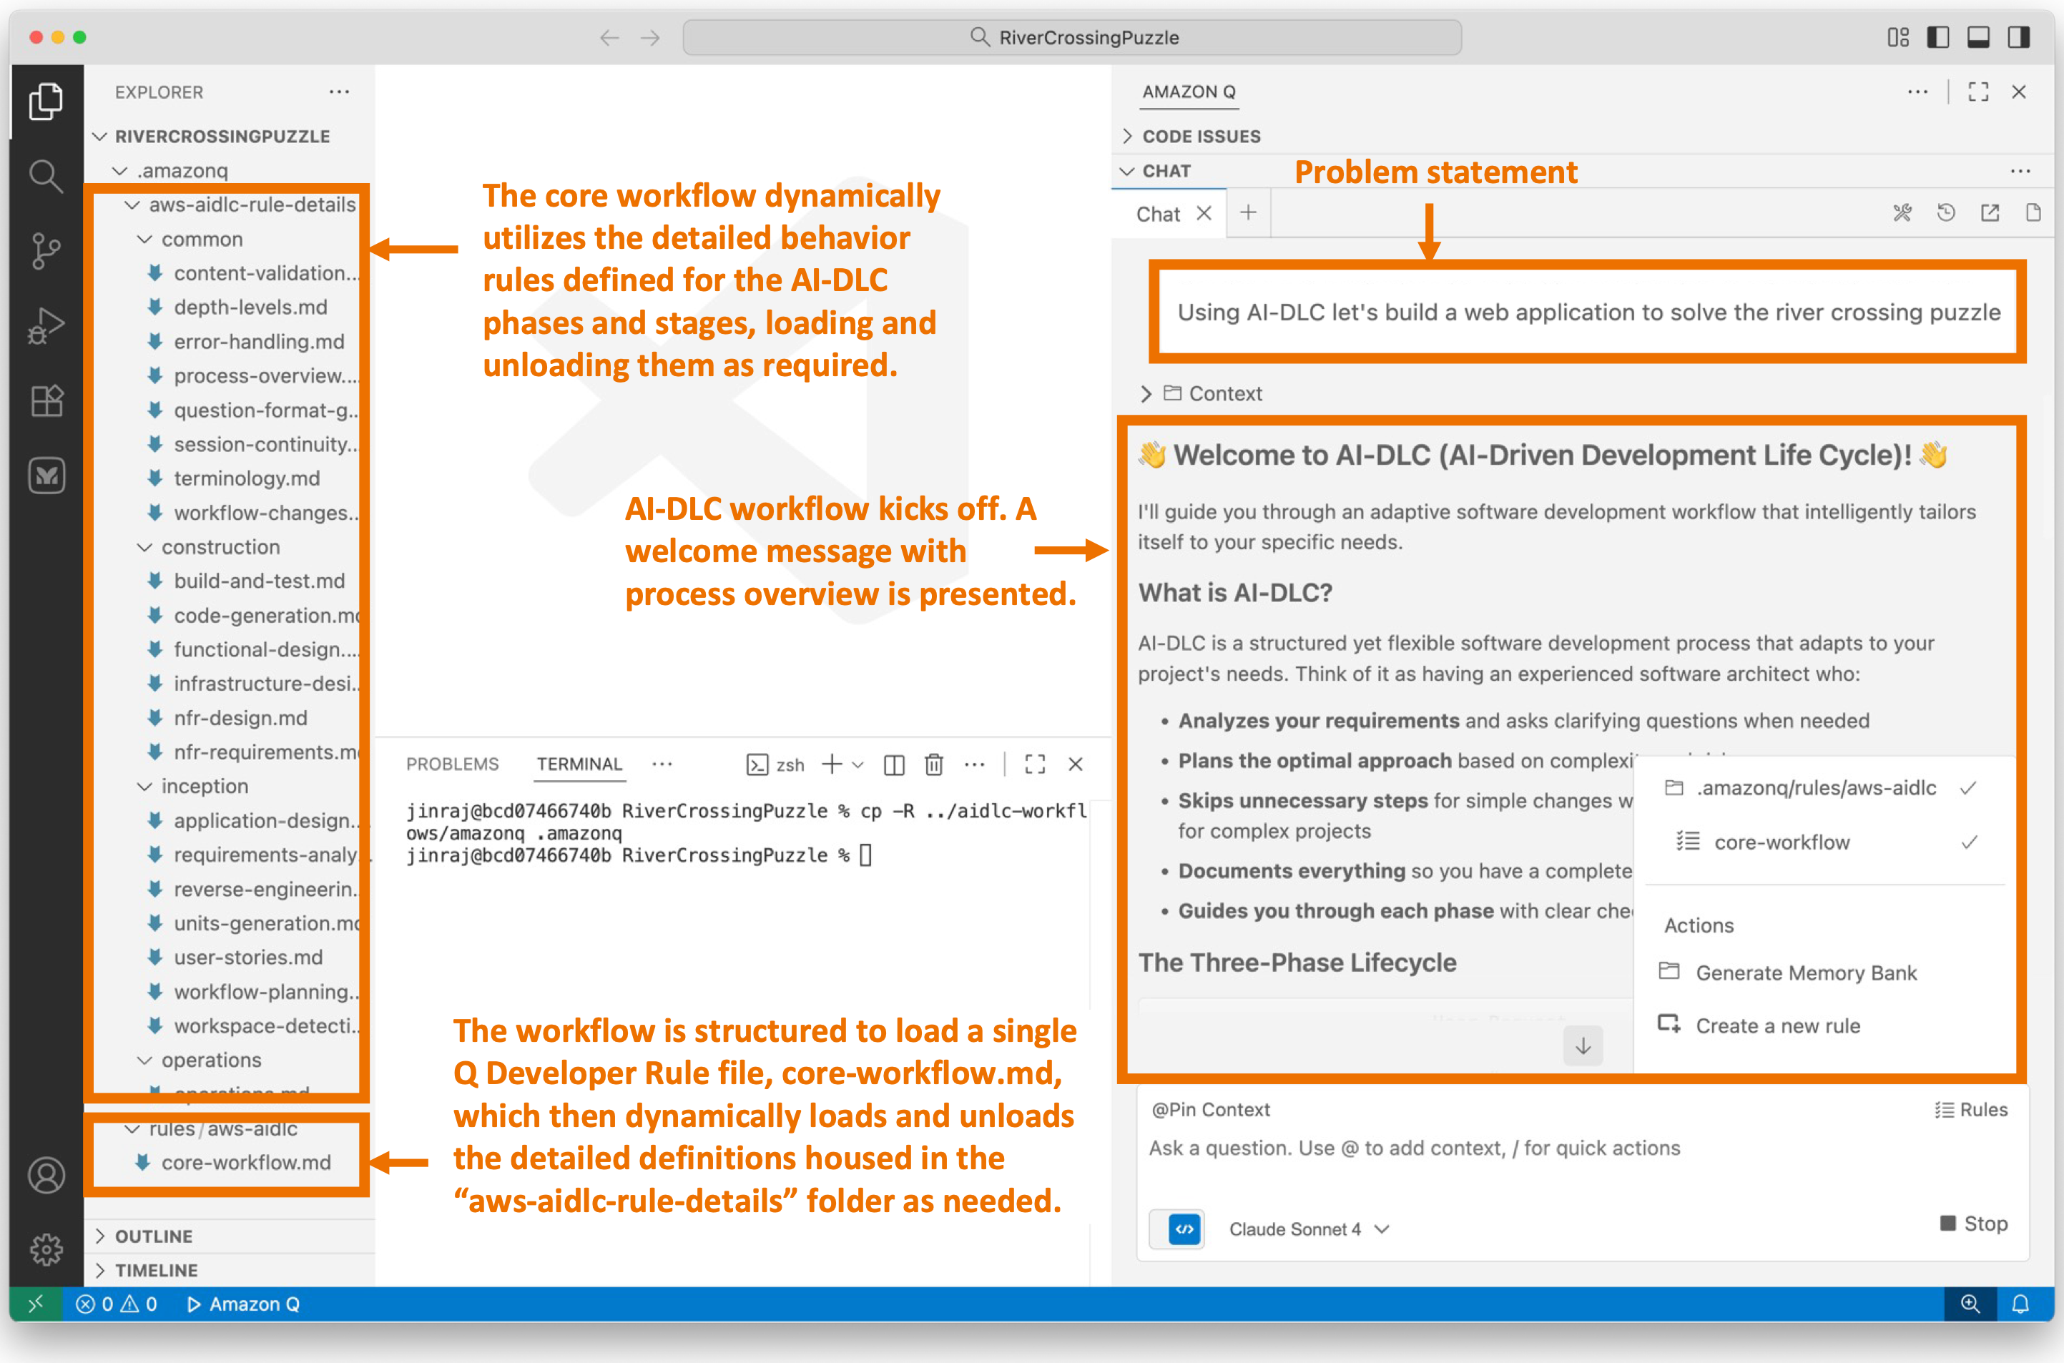Viewport: 2064px width, 1363px height.
Task: Open the Extensions view
Action: click(46, 400)
